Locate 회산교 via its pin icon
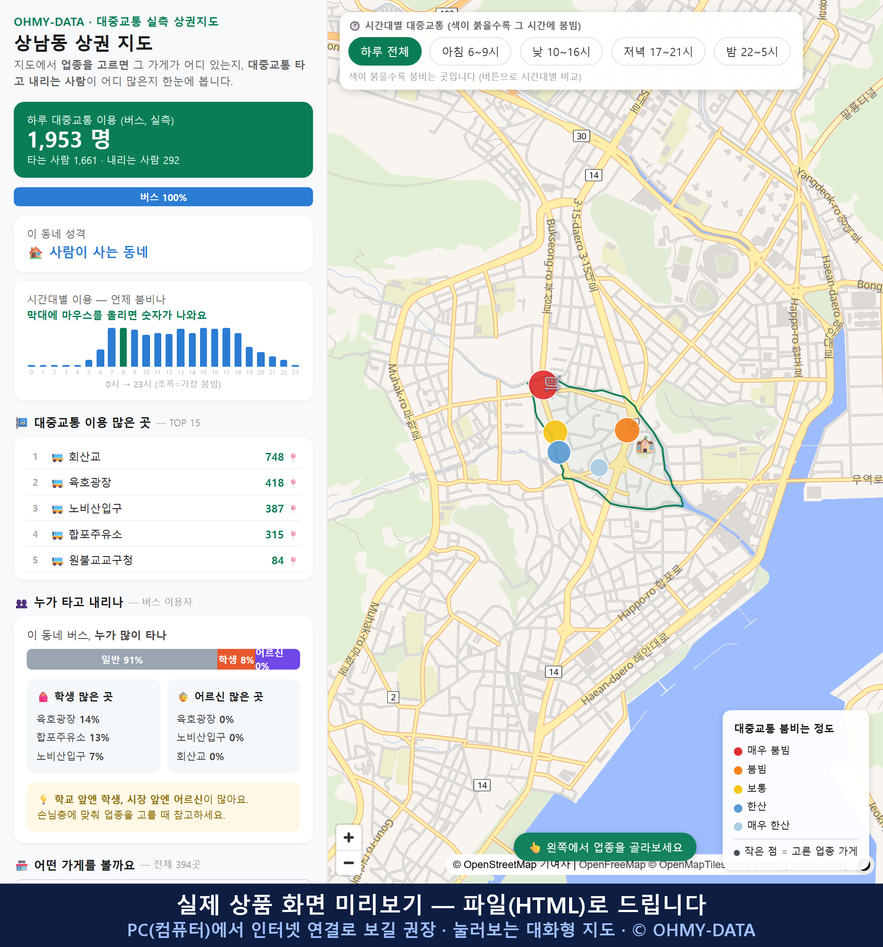Viewport: 883px width, 947px height. click(293, 457)
